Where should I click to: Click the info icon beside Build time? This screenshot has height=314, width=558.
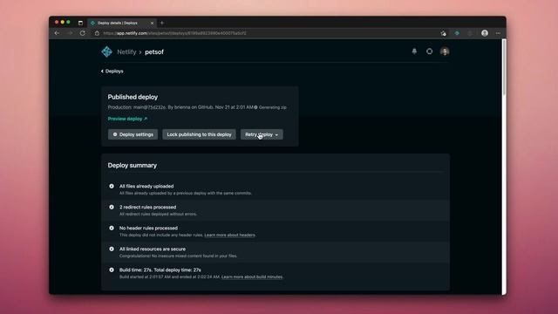coord(112,270)
